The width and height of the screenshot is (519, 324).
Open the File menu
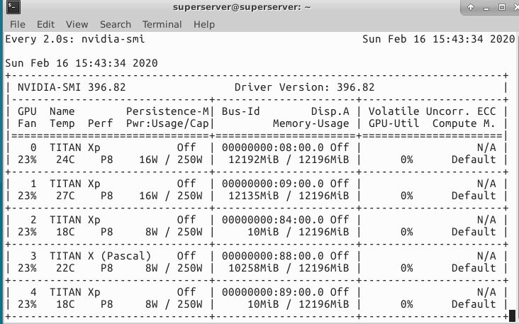tap(17, 24)
